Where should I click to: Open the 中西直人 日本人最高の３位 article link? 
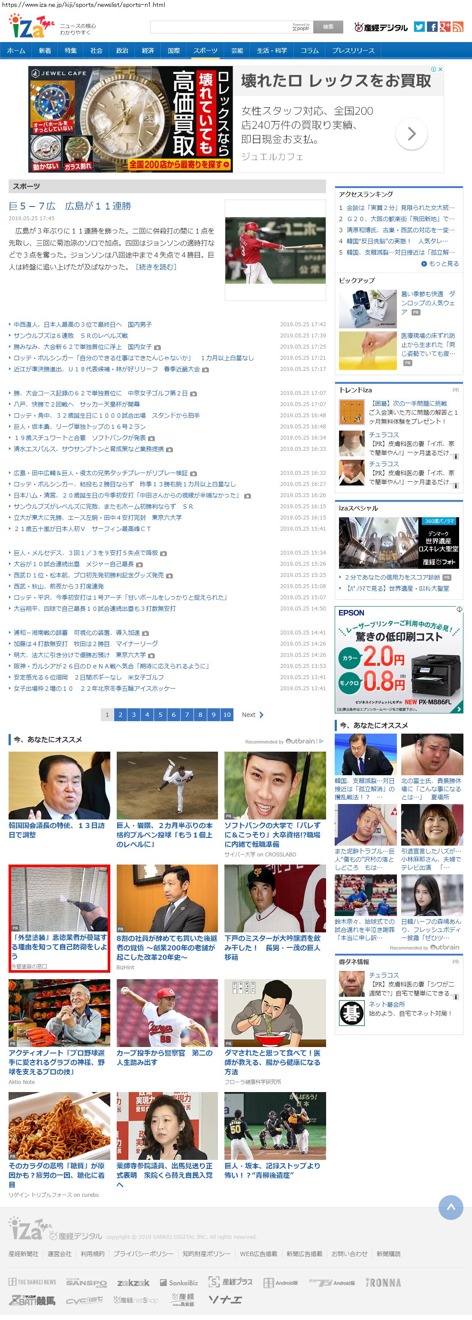(x=82, y=325)
